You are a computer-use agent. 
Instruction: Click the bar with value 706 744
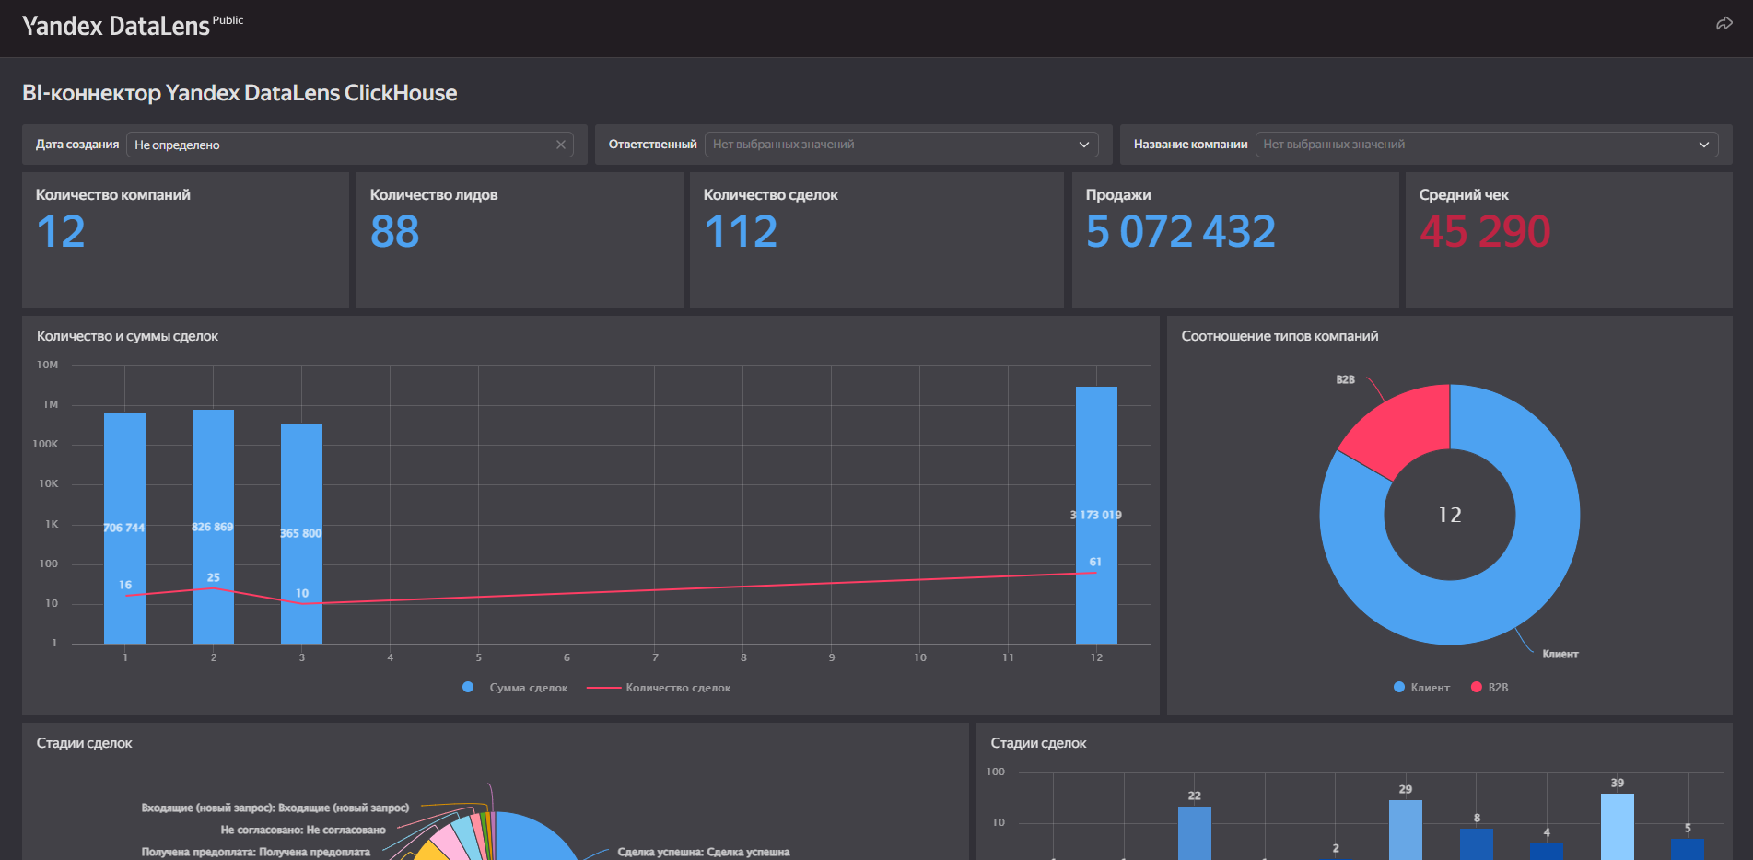point(124,479)
